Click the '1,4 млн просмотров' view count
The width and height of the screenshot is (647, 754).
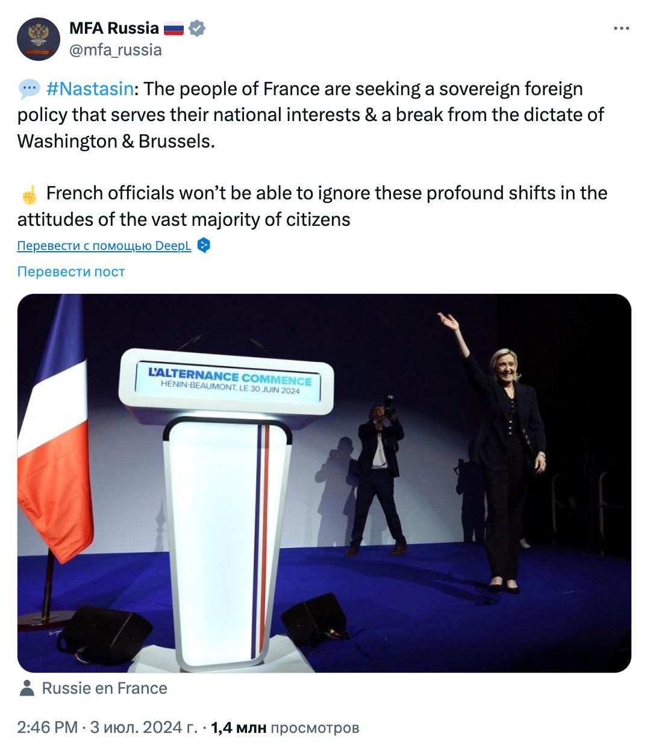click(x=285, y=728)
